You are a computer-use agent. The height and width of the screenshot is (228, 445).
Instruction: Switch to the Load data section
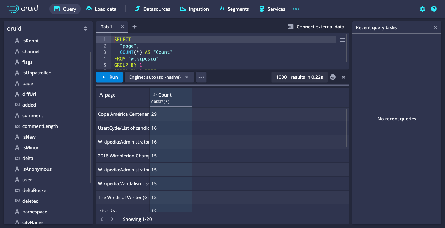pyautogui.click(x=101, y=9)
